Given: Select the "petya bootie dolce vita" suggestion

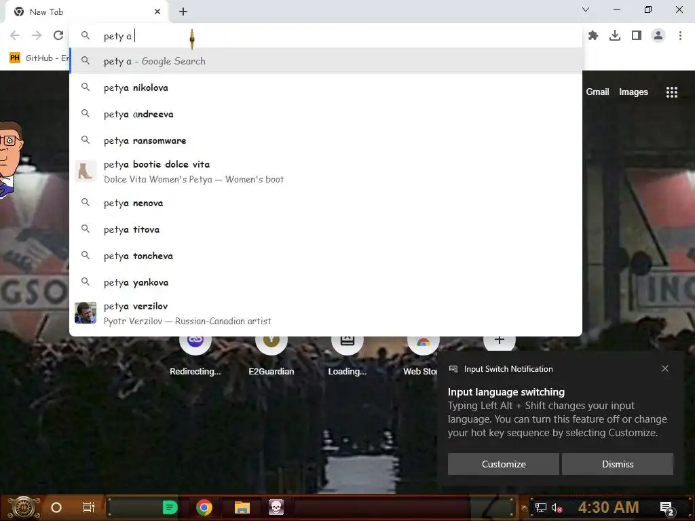Looking at the screenshot, I should (326, 172).
